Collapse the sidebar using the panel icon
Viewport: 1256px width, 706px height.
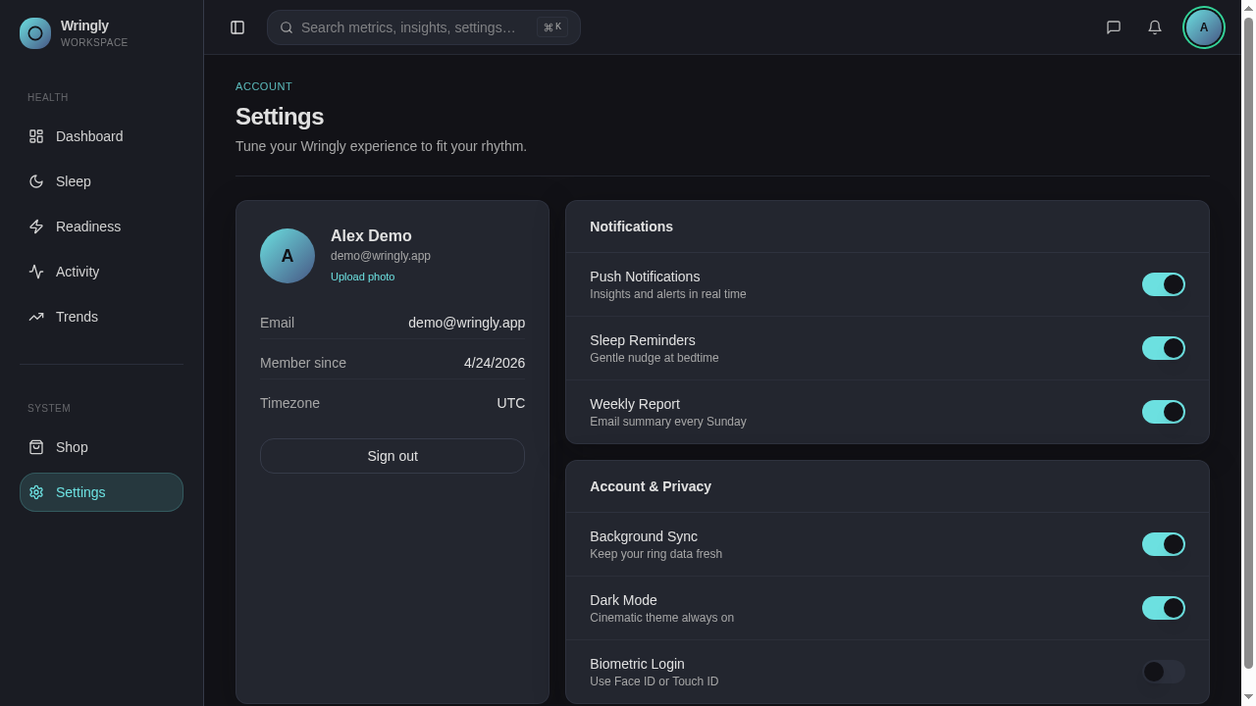tap(237, 27)
